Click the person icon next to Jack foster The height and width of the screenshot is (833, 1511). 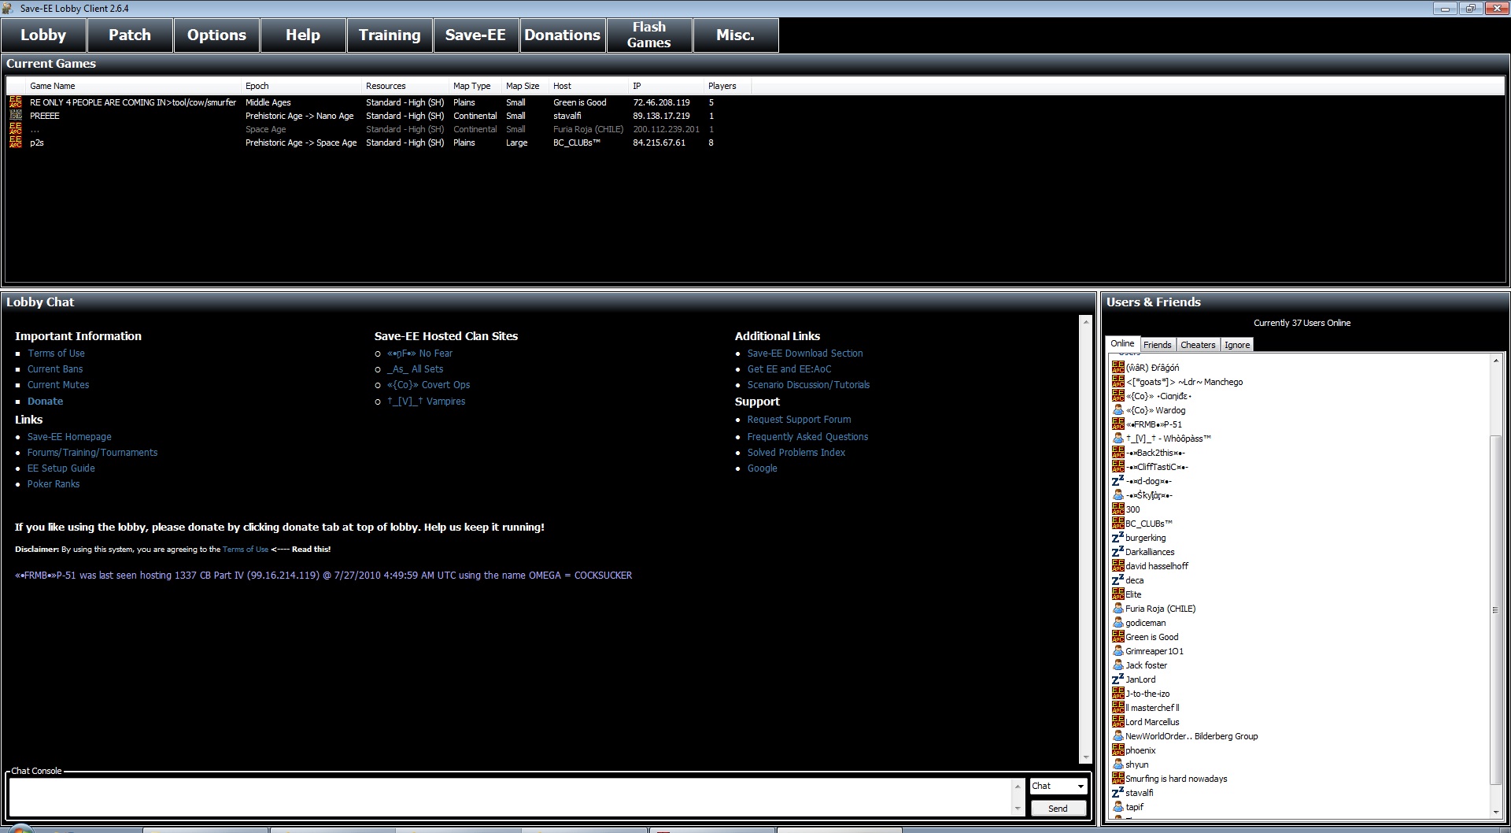click(x=1118, y=665)
